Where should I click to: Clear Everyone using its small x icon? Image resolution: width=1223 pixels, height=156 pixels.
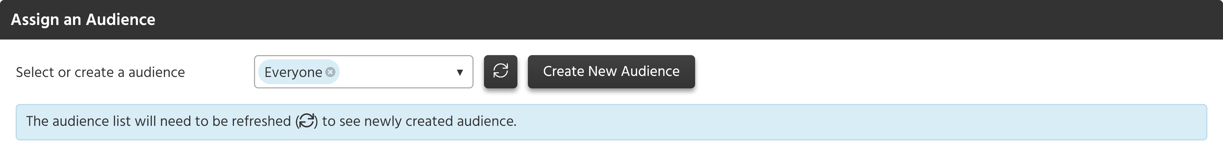pyautogui.click(x=330, y=72)
